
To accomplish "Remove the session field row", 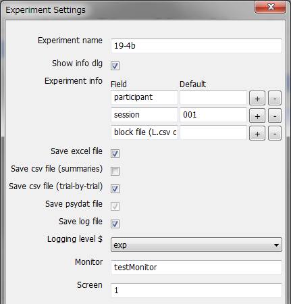I will tap(275, 116).
